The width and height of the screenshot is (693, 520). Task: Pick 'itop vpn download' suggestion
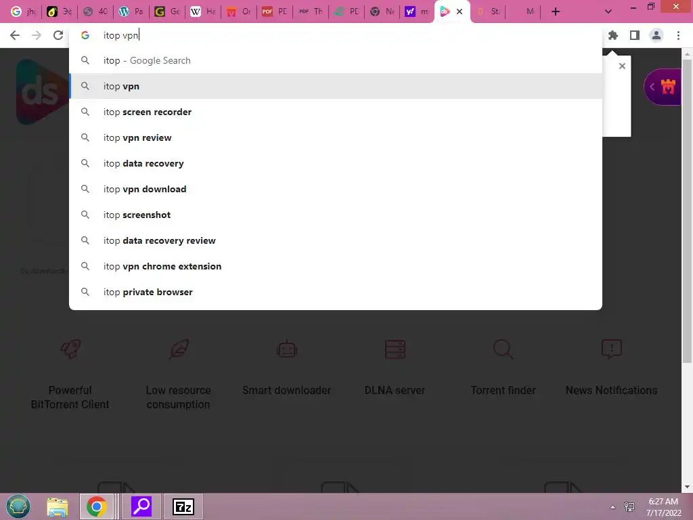coord(336,189)
